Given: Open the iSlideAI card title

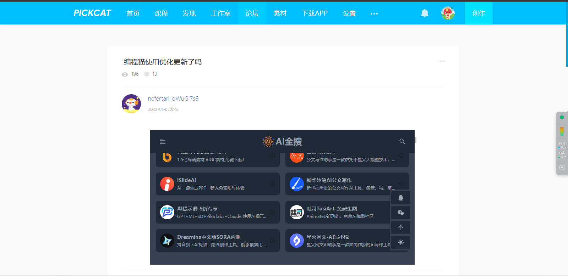Looking at the screenshot, I should pyautogui.click(x=187, y=180).
